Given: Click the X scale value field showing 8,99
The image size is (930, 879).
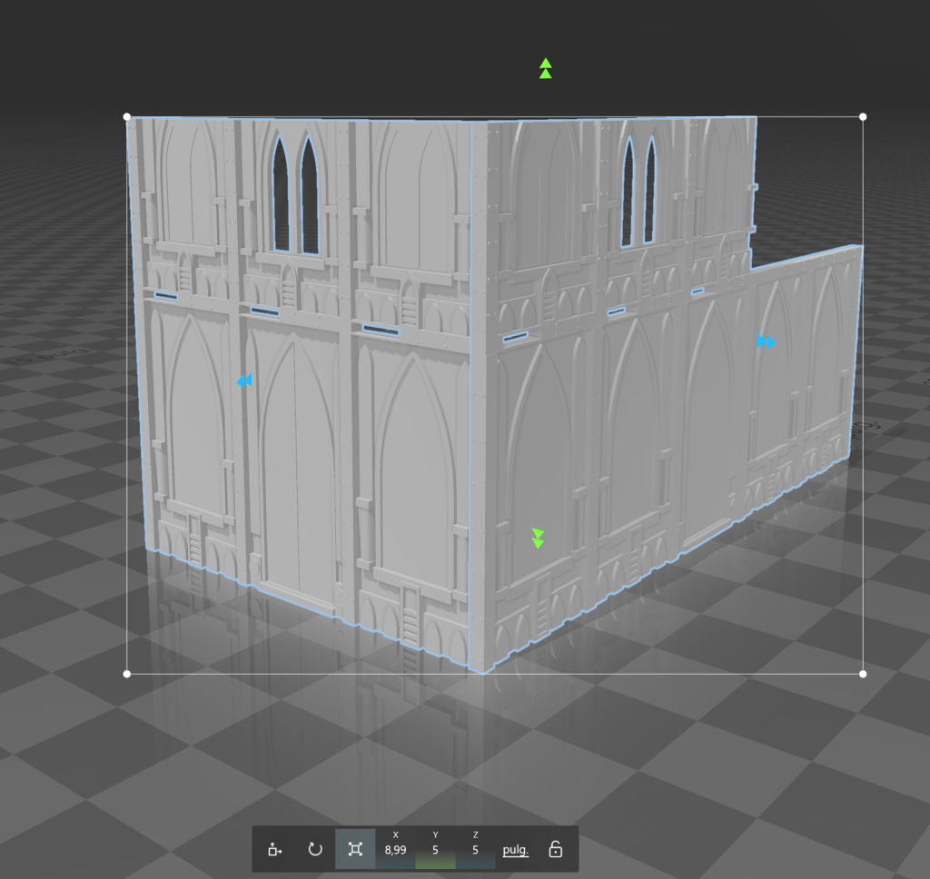Looking at the screenshot, I should click(394, 849).
